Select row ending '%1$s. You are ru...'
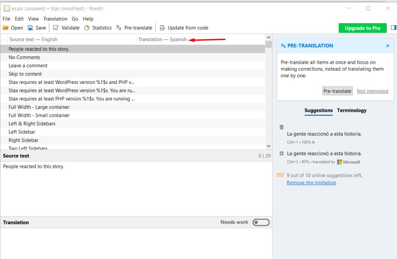 click(x=133, y=90)
